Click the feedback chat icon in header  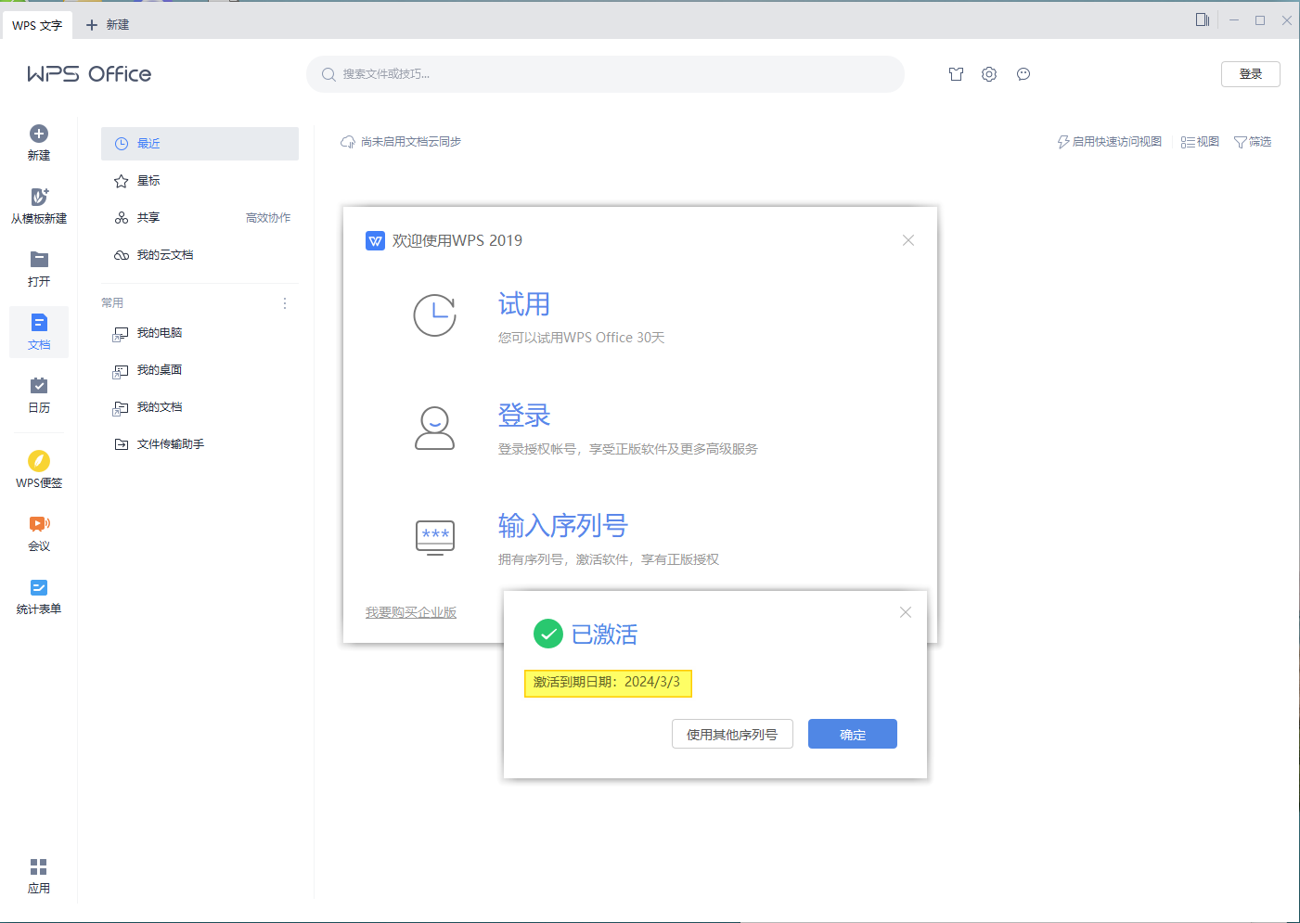point(1023,74)
